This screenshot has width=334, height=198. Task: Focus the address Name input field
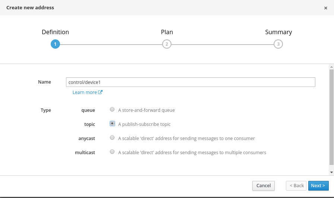click(190, 82)
